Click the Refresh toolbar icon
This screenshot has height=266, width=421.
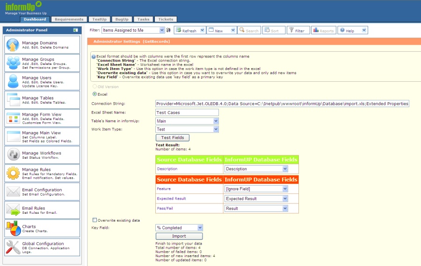click(x=178, y=30)
